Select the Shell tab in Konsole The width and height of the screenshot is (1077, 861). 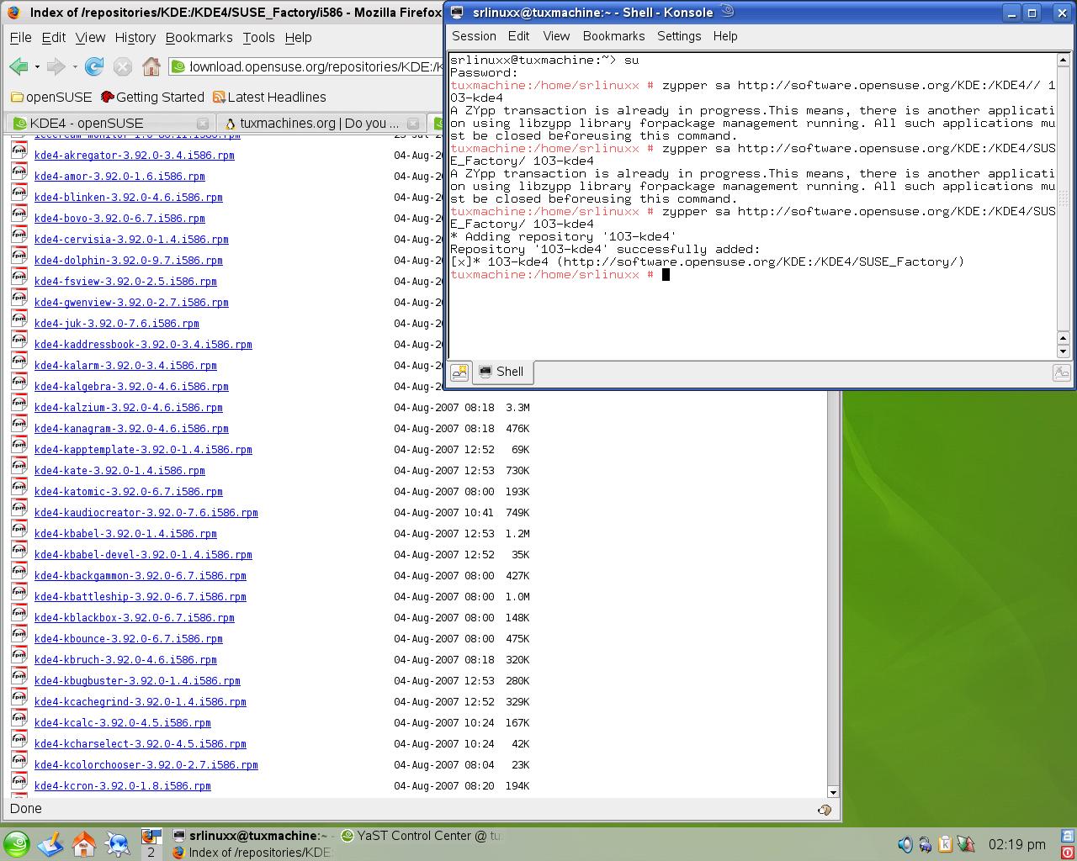[x=502, y=372]
